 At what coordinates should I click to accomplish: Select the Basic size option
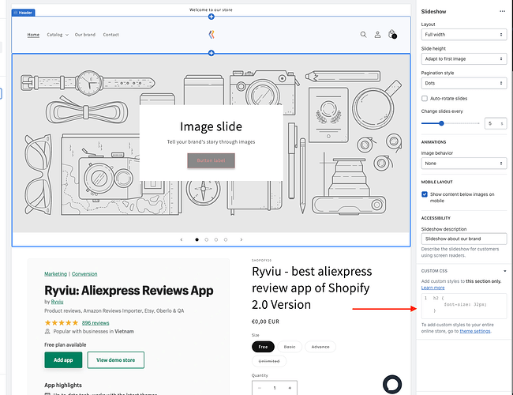[x=290, y=347]
